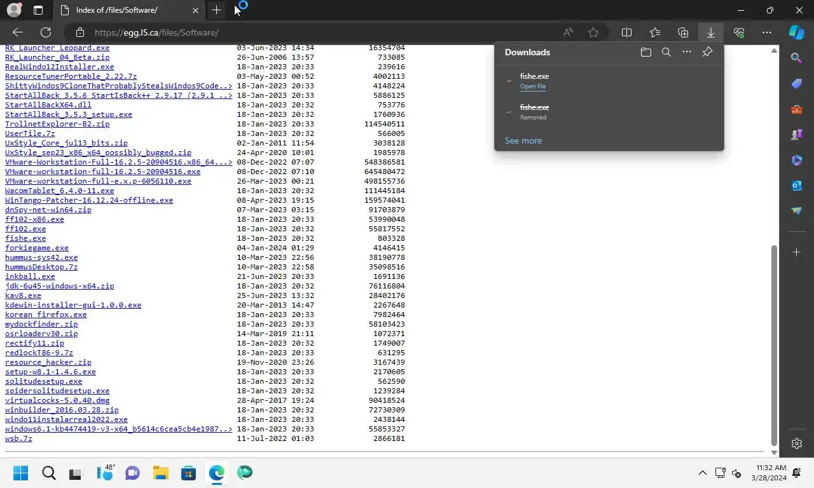Open sidebar Search icon

coord(797,58)
